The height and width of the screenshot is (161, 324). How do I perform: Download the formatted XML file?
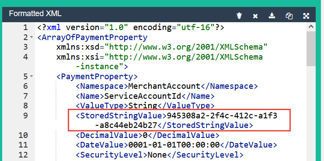pos(272,16)
